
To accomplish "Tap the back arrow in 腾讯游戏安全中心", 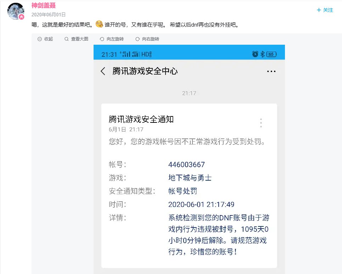I will point(103,71).
